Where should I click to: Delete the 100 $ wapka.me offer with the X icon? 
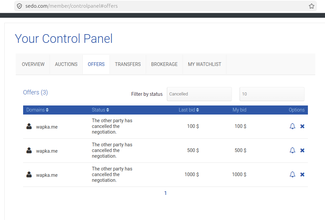point(302,126)
